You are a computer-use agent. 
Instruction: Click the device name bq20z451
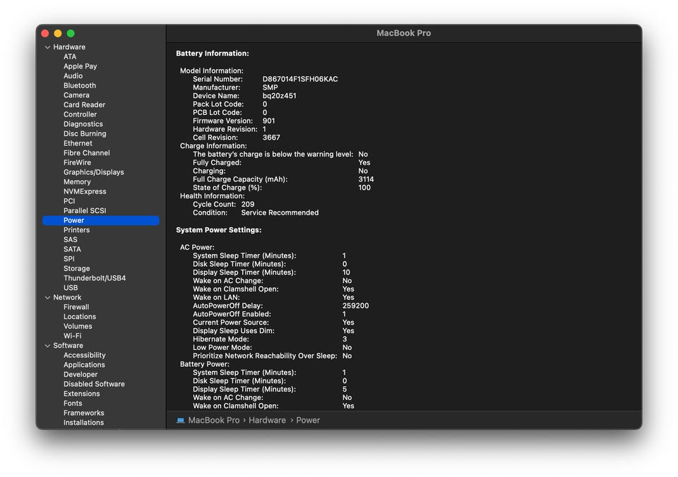280,96
